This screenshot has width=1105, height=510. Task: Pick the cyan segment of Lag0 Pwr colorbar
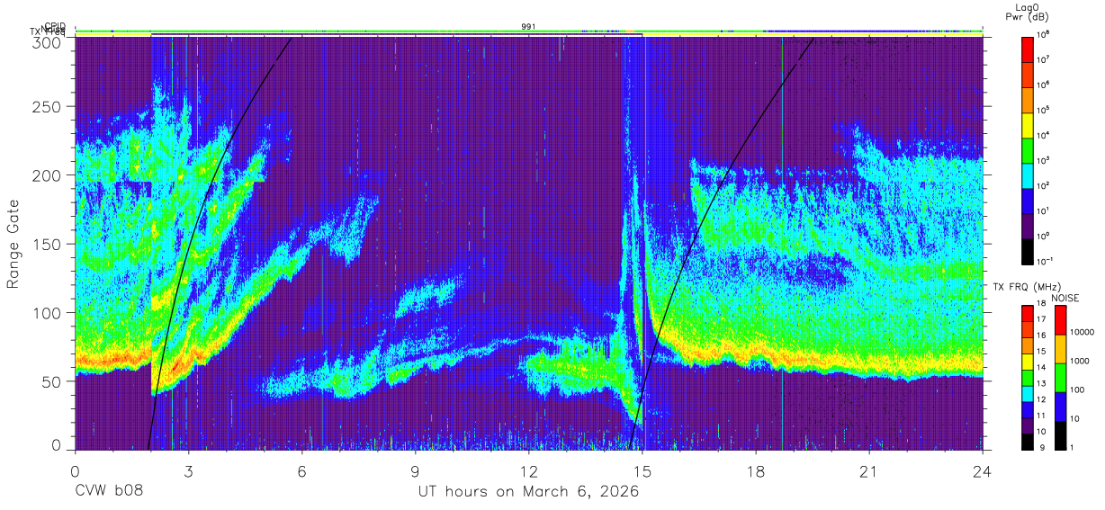pos(1028,174)
